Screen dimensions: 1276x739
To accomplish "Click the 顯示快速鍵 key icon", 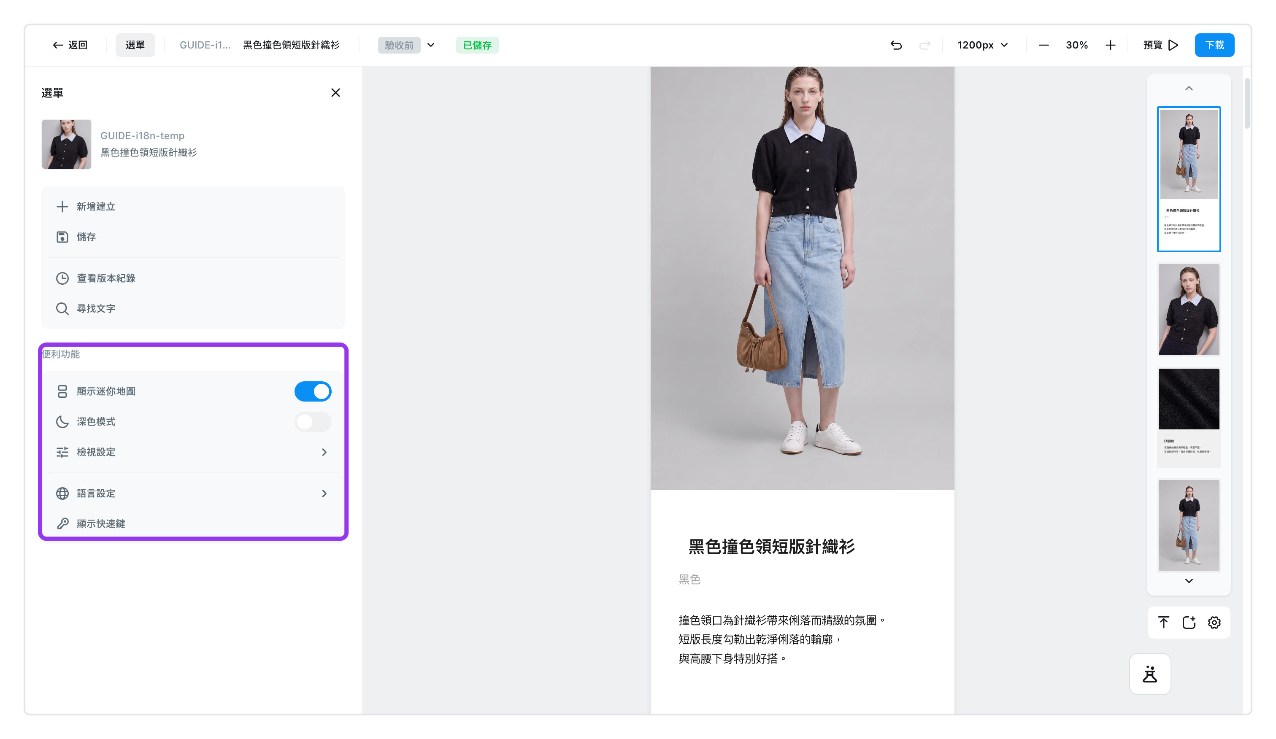I will (x=62, y=523).
